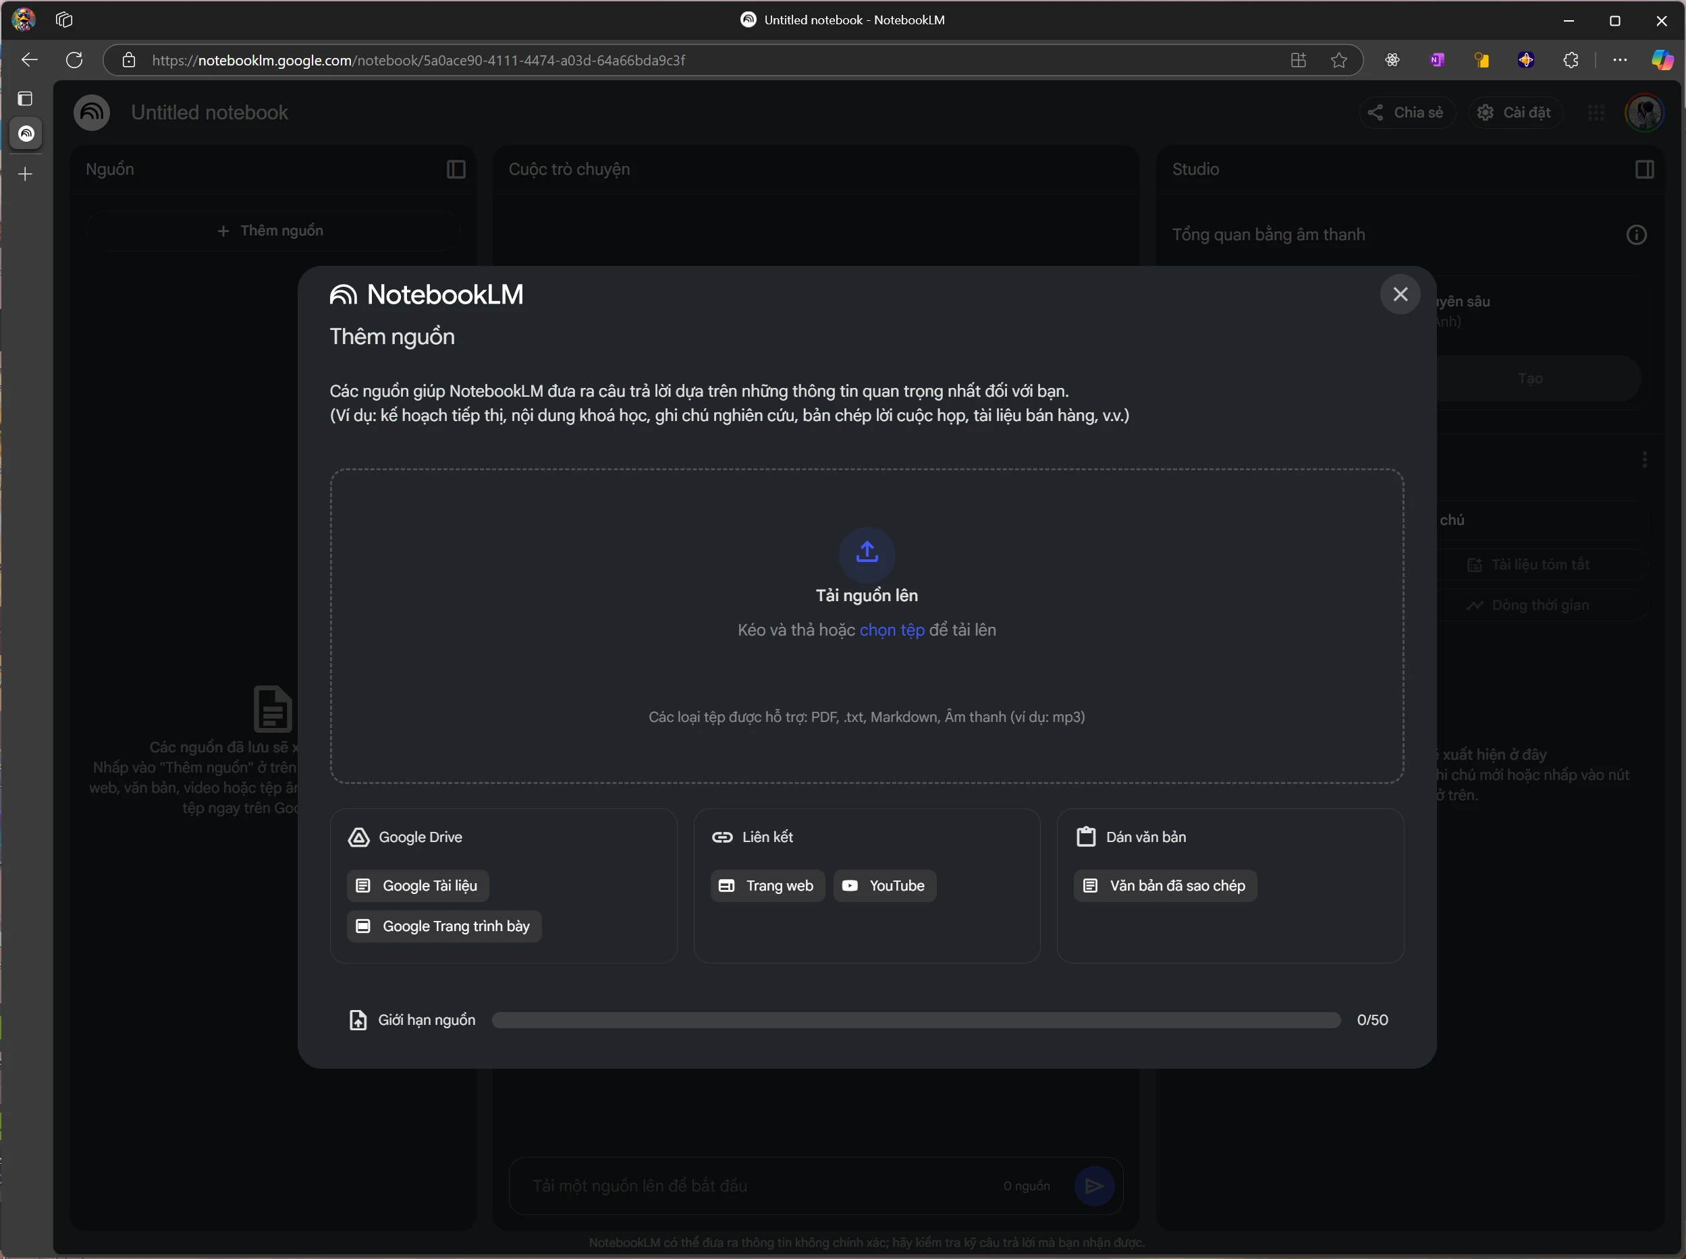
Task: Open the Copilot sidebar icon
Action: 1662,60
